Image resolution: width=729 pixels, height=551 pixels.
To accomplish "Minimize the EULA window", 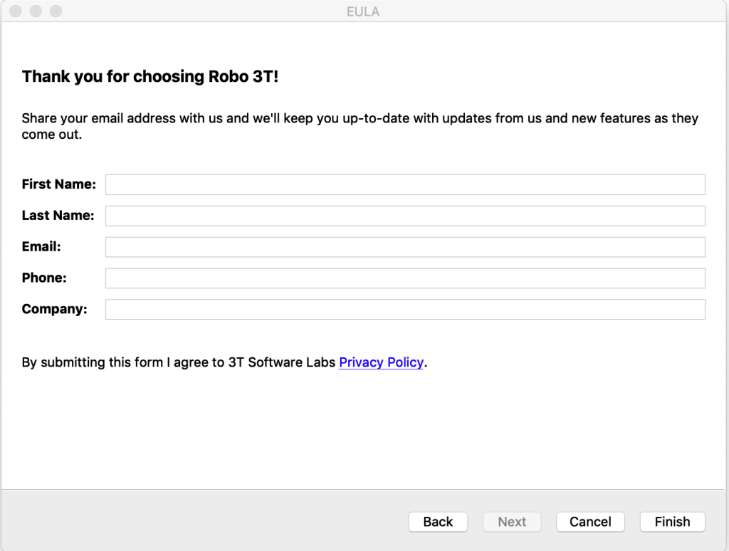I will (x=36, y=11).
